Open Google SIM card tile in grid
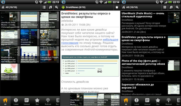 pyautogui.click(x=49, y=55)
